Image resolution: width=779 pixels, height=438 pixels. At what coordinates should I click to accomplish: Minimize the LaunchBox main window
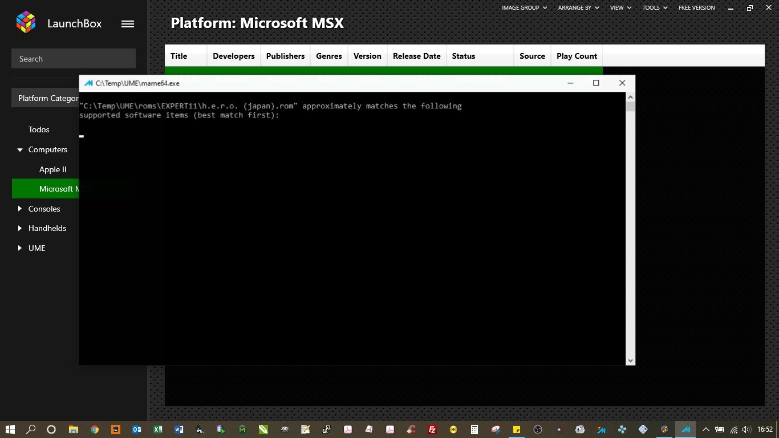(x=731, y=8)
